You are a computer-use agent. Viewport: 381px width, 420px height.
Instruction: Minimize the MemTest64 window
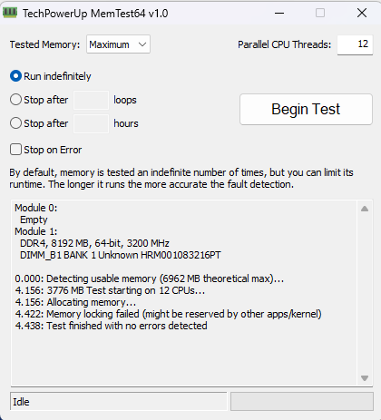click(279, 13)
